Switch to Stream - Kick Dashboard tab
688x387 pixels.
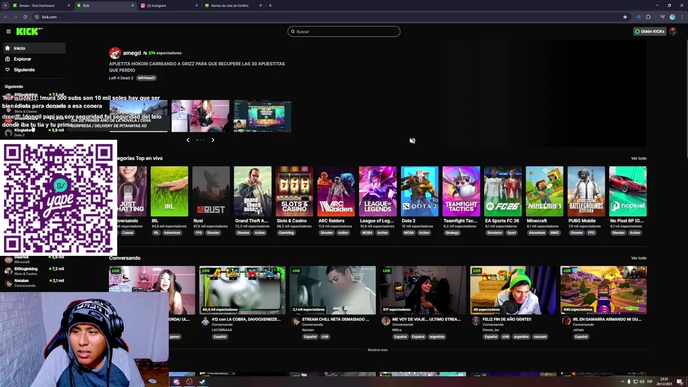click(41, 5)
